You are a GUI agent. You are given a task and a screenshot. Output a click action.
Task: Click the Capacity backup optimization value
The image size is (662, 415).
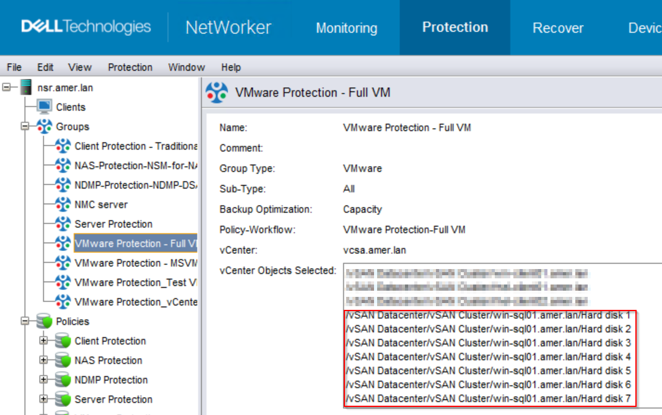click(362, 209)
